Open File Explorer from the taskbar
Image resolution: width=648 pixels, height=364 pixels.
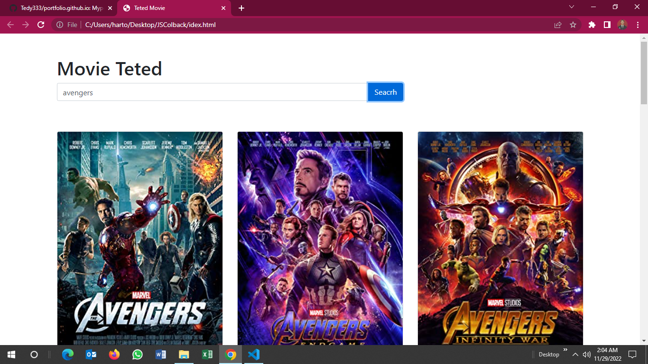(x=184, y=355)
